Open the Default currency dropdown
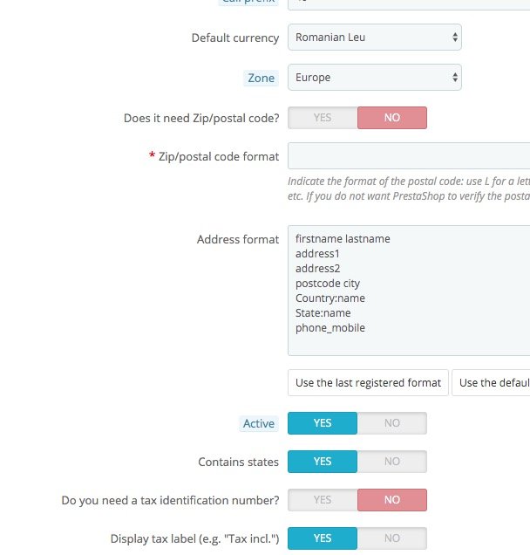Image resolution: width=530 pixels, height=555 pixels. pos(374,38)
